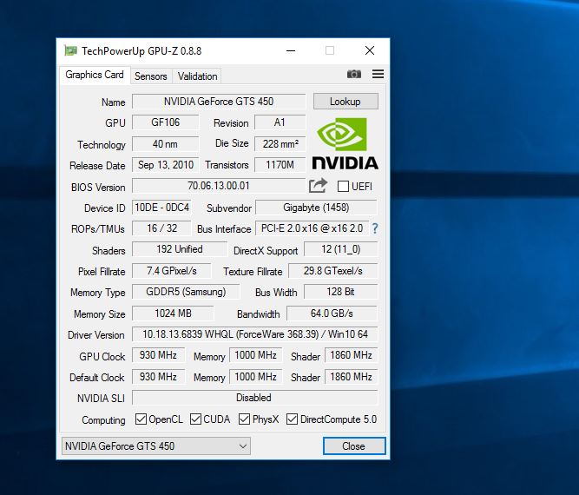
Task: Click the GPU Clock row Shader 1860 MHz field
Action: (351, 355)
